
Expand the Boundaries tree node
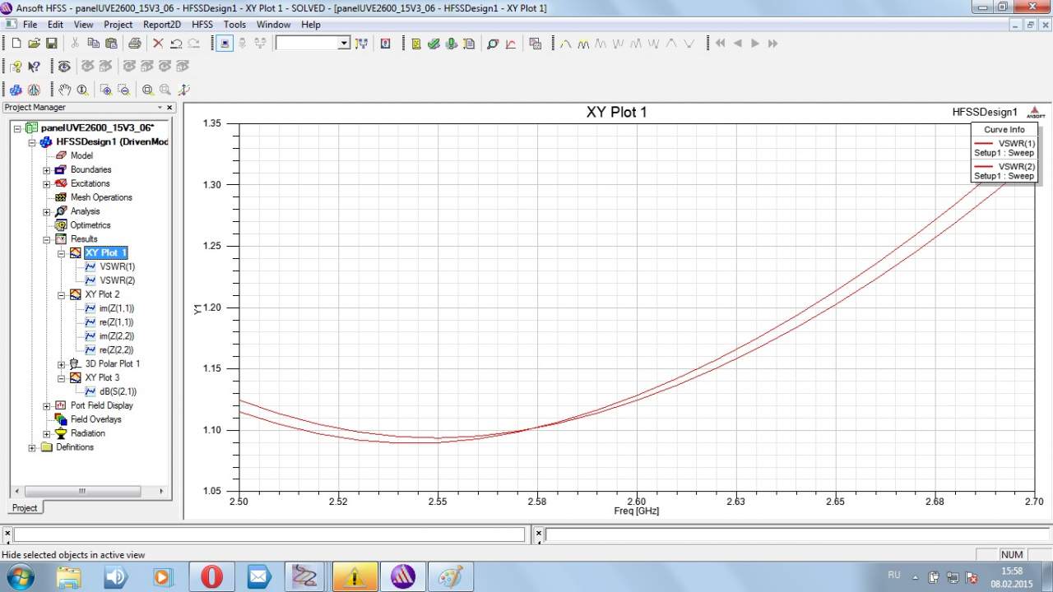47,170
